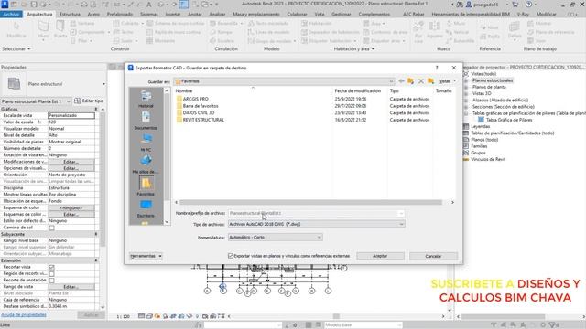Screen dimensions: 586x329
Task: Select the Puerta tool in the ribbon
Action: coord(60,30)
